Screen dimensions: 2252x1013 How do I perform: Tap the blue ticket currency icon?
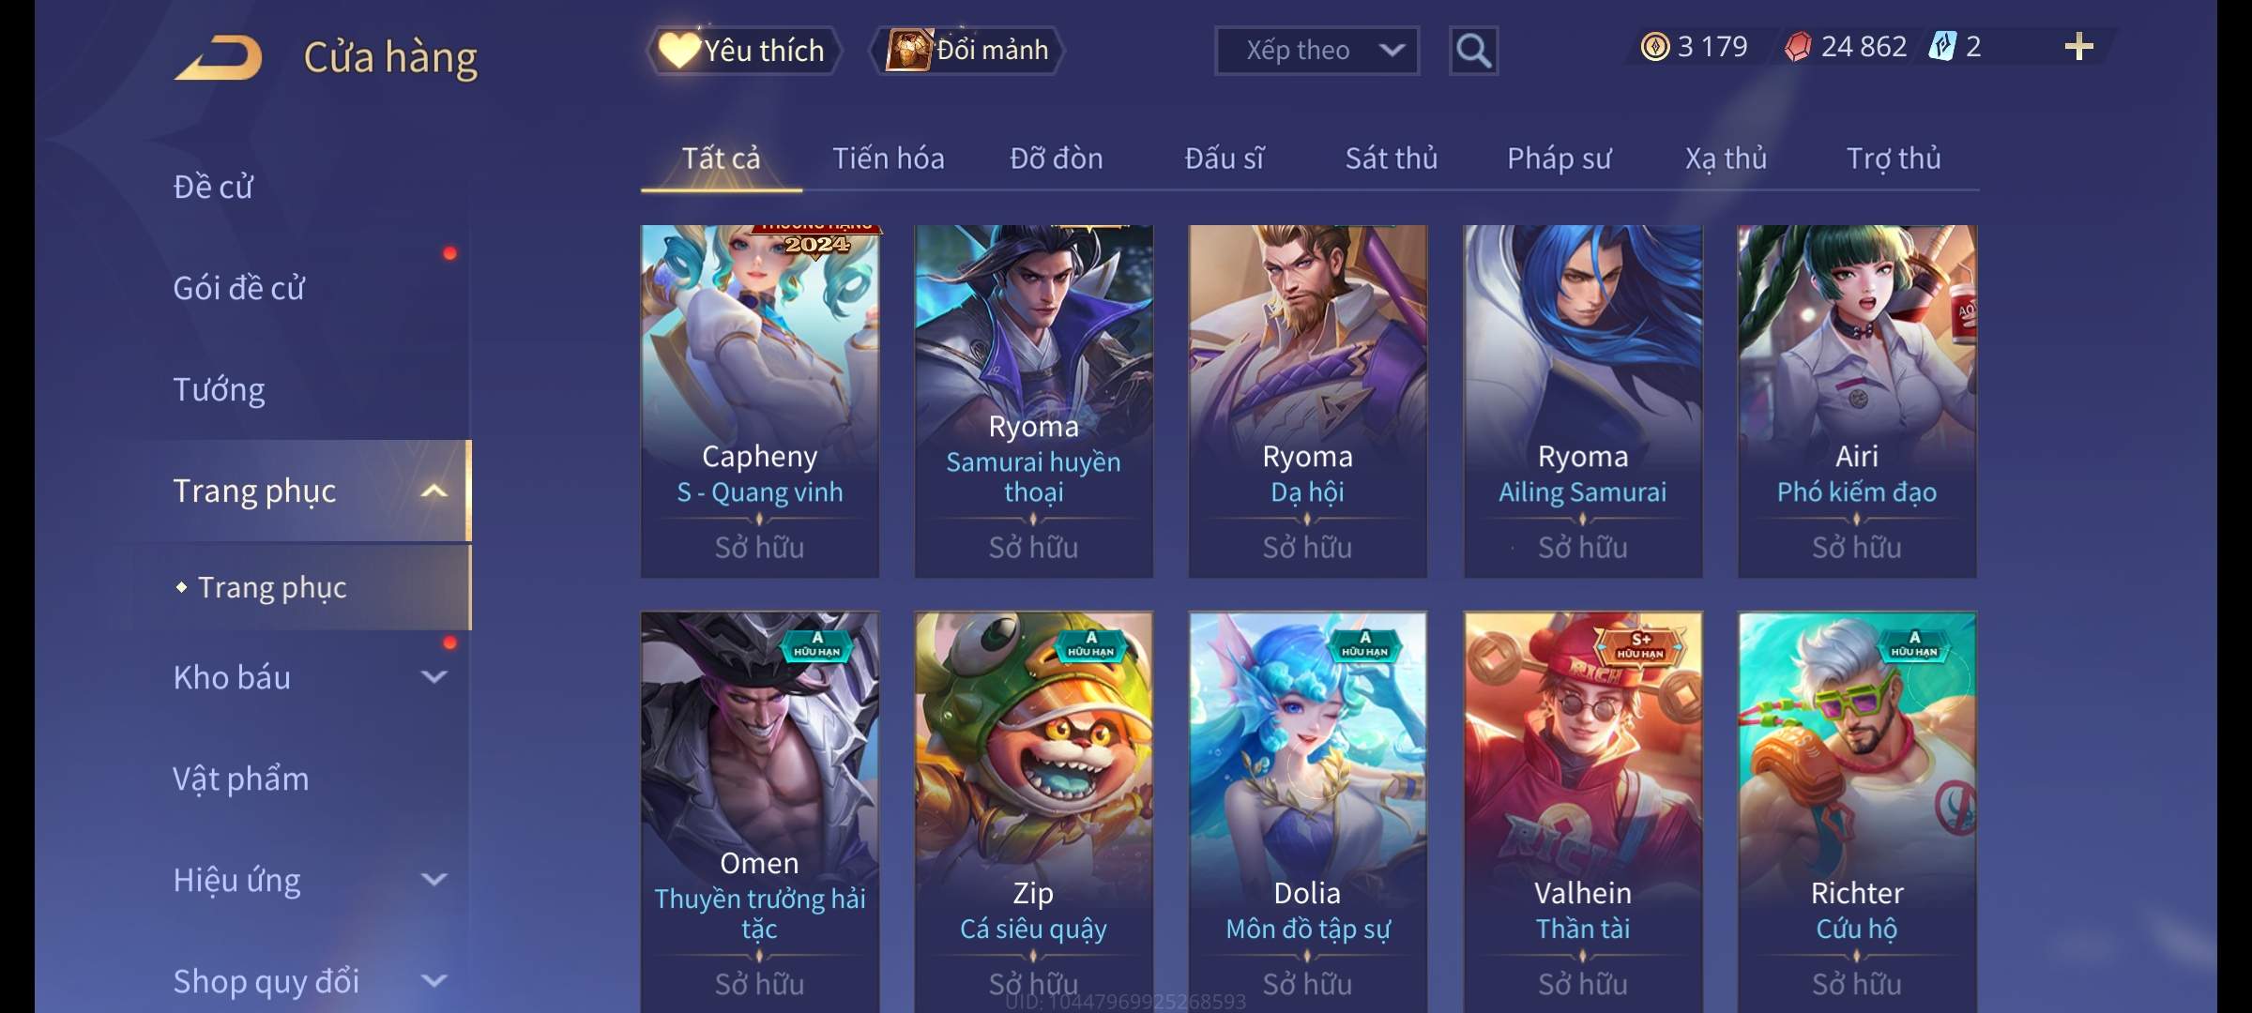coord(1941,46)
